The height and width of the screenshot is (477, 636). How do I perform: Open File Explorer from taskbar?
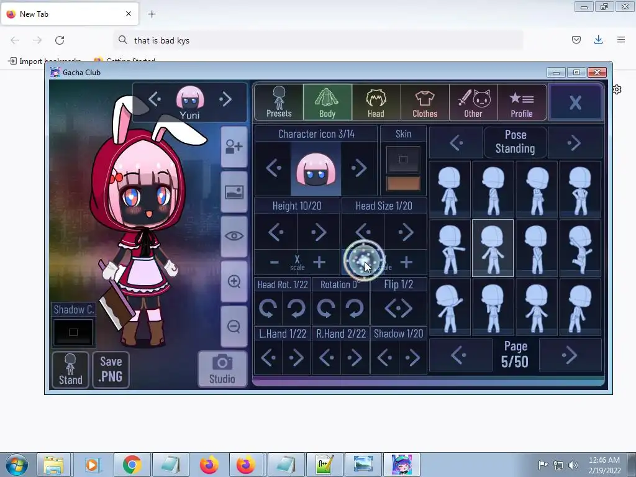tap(54, 465)
